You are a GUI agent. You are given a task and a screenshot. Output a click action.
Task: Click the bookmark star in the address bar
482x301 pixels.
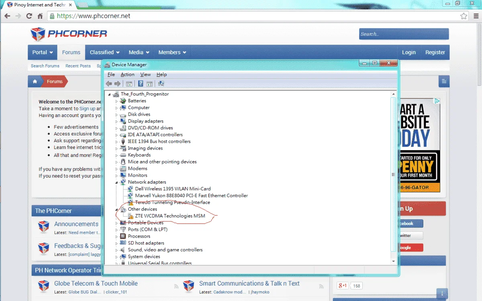(464, 16)
